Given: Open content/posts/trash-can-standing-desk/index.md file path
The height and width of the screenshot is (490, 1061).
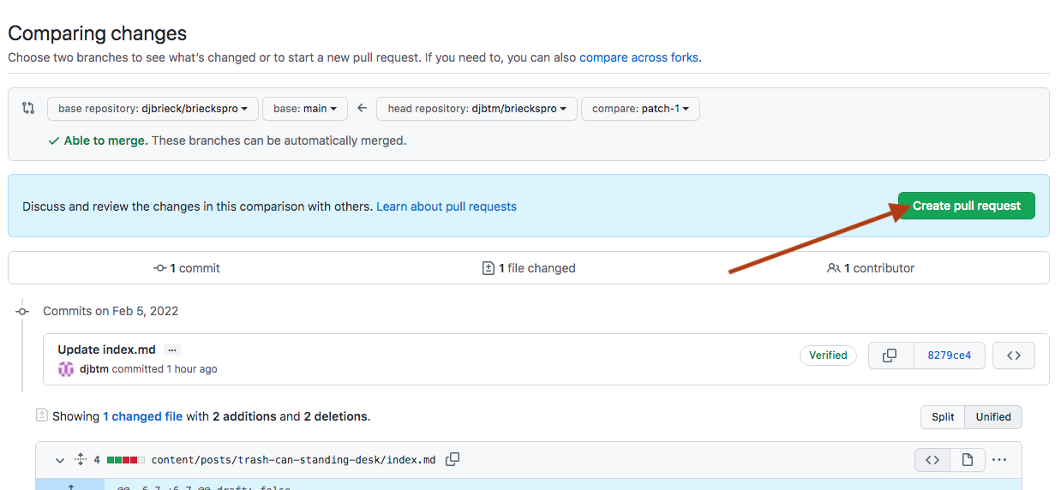Looking at the screenshot, I should point(294,460).
